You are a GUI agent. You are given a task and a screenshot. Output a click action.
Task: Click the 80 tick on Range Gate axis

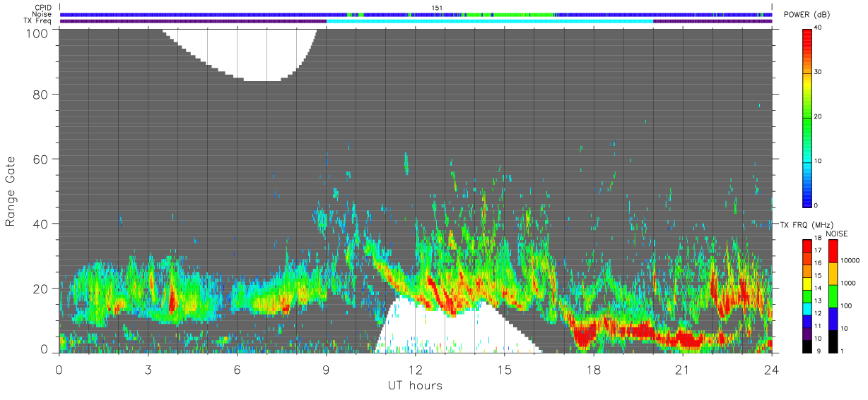click(41, 95)
